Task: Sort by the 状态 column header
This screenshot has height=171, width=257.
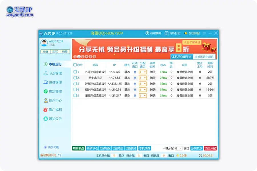Action: pos(163,65)
